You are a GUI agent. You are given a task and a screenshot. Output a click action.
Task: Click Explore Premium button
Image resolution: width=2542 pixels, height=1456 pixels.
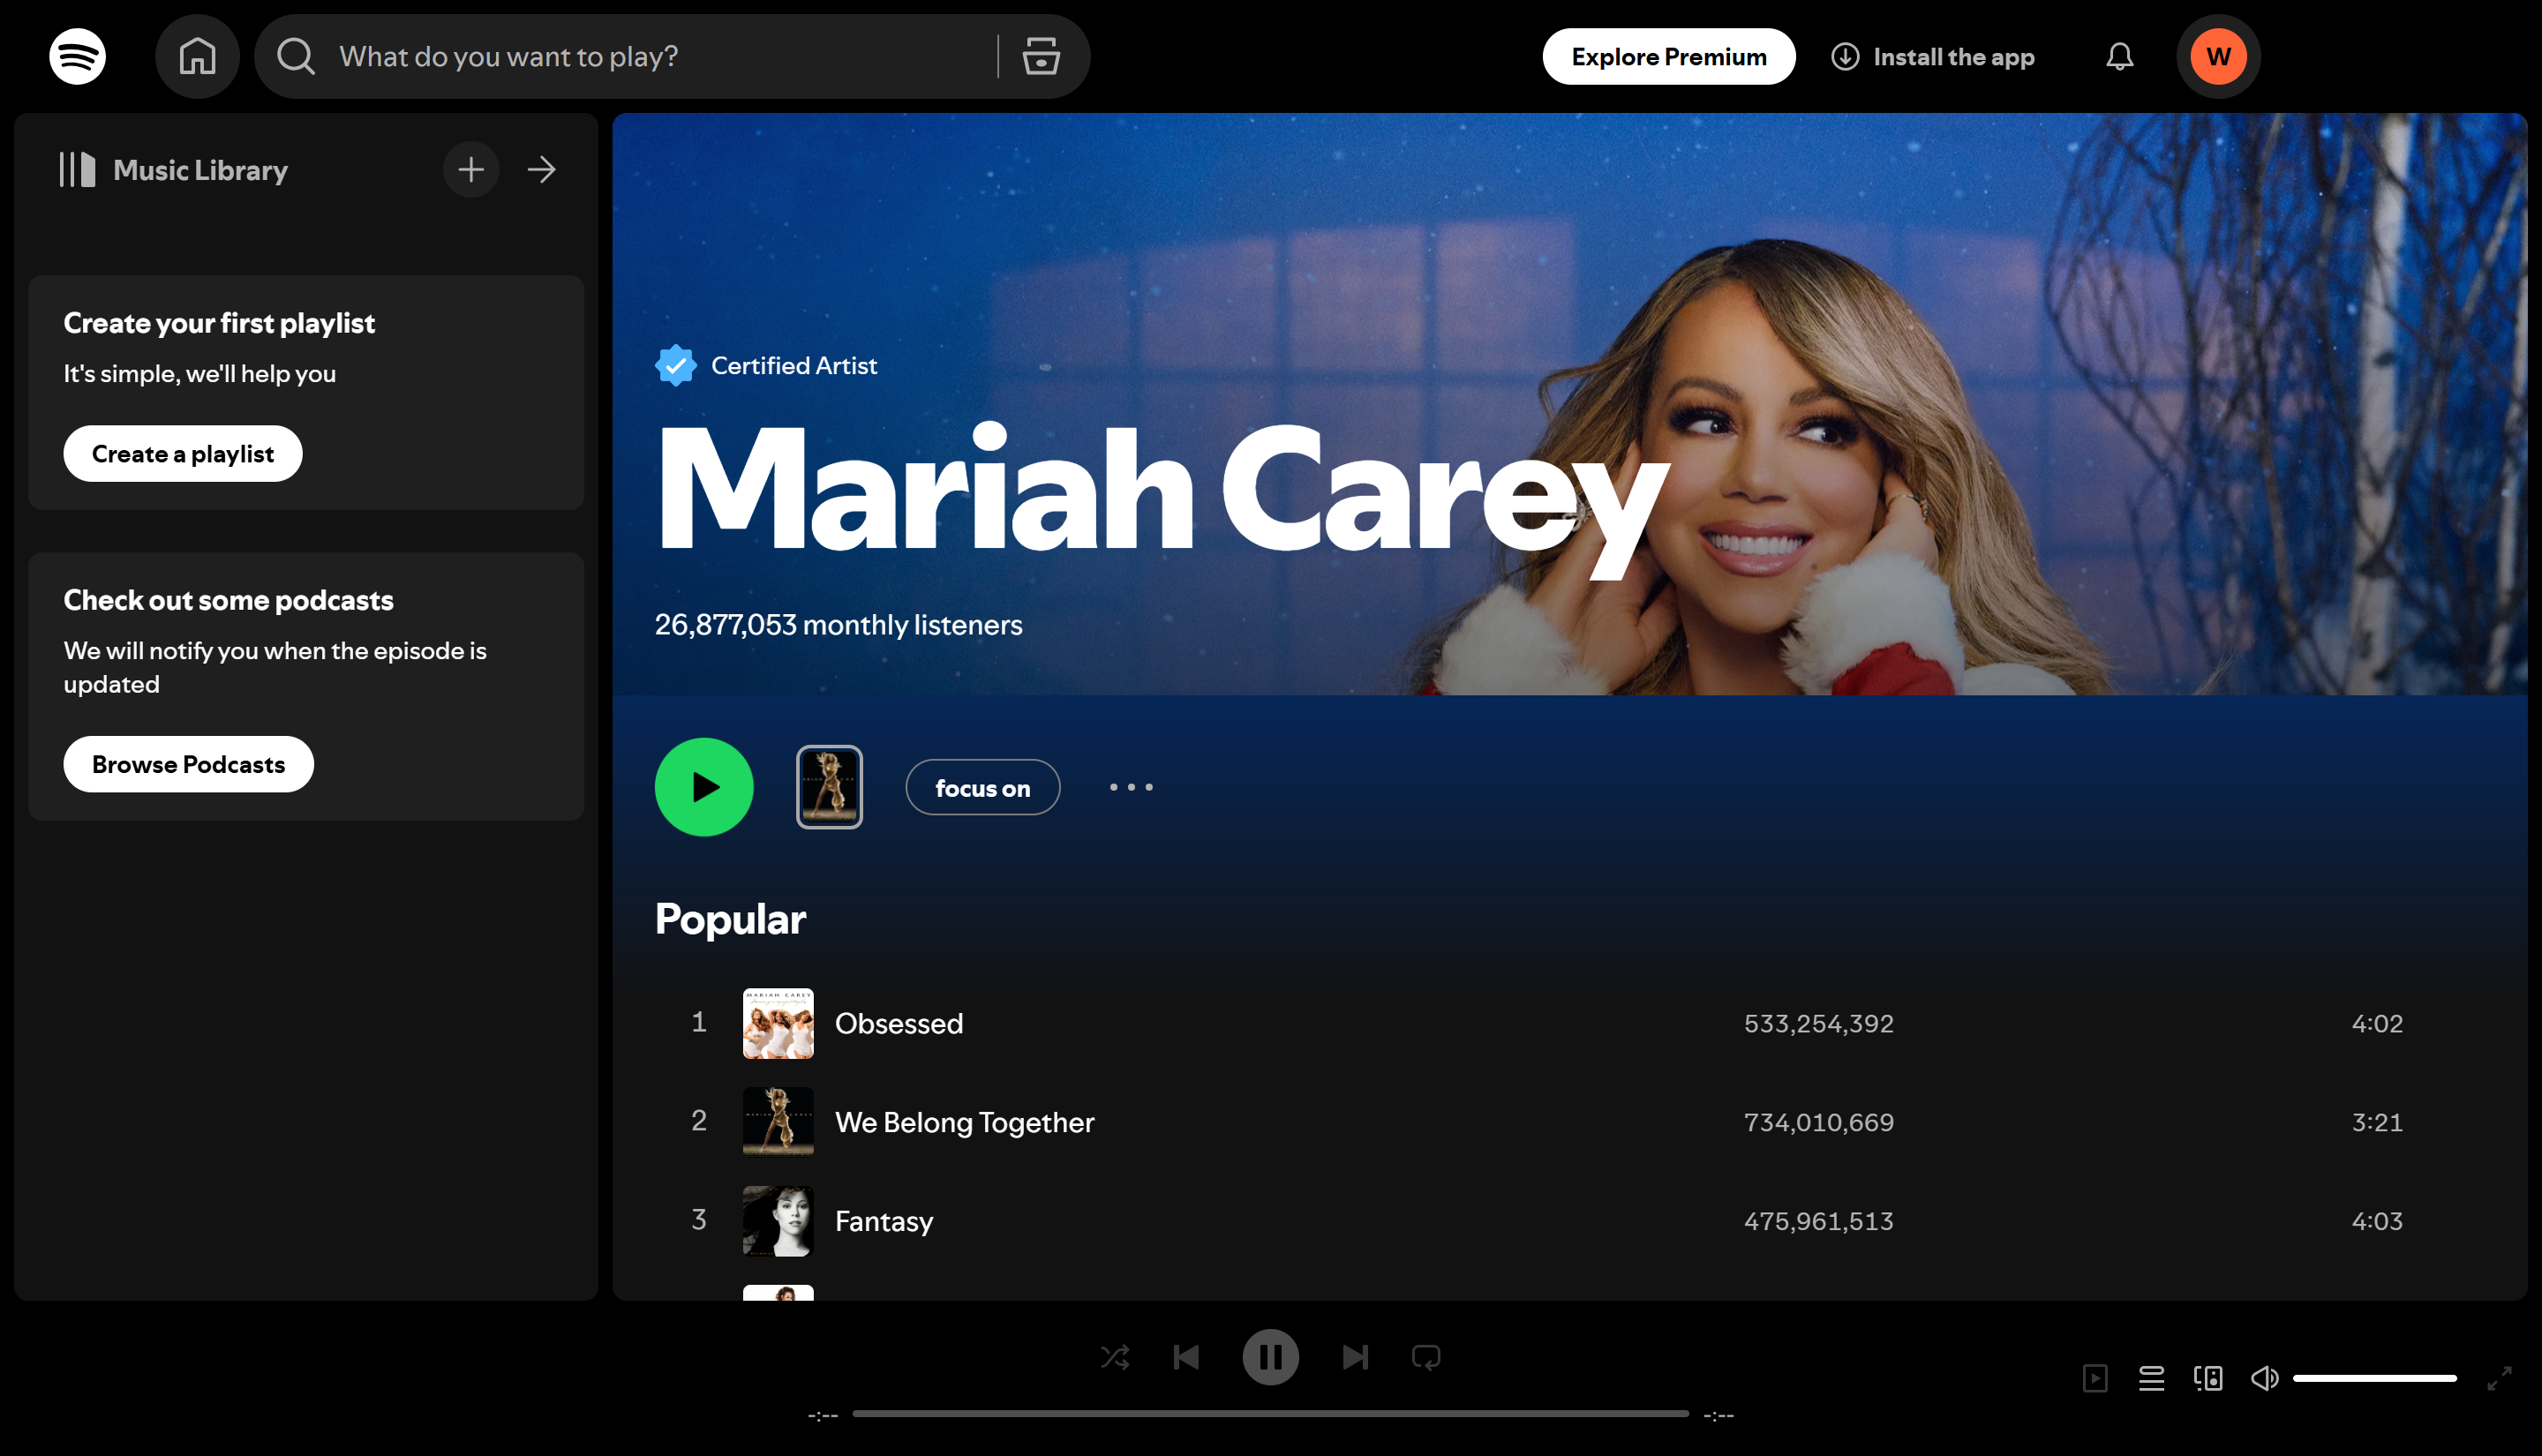click(x=1668, y=56)
